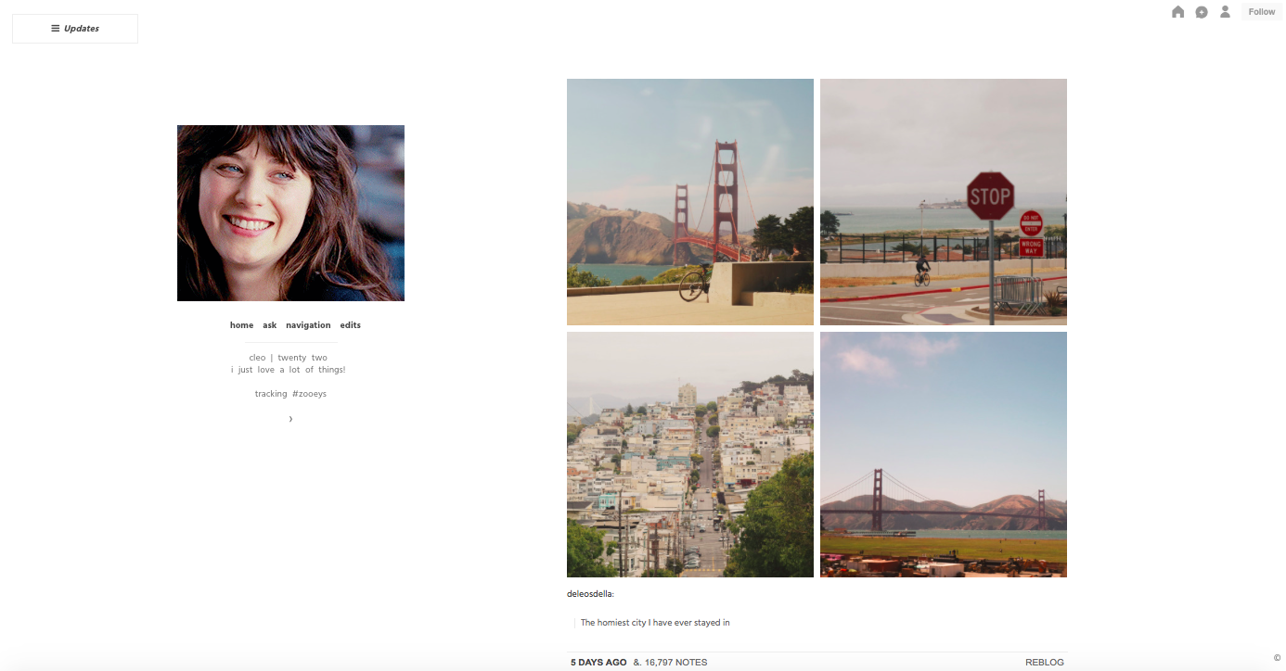Click the ampersand icon before the notes count
Image resolution: width=1286 pixels, height=671 pixels.
point(636,662)
